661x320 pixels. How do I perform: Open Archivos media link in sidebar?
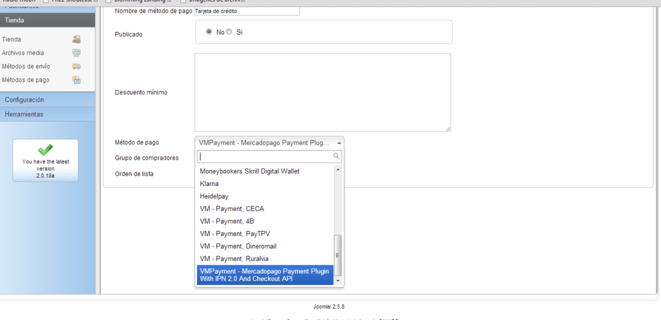pyautogui.click(x=23, y=53)
